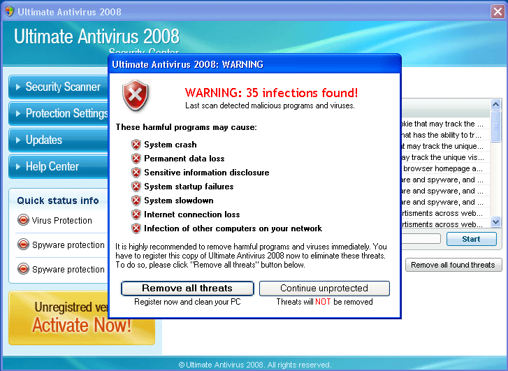Viewport: 508px width, 371px height.
Task: Click the icon beside Sensitive information disclosure
Action: pos(136,173)
